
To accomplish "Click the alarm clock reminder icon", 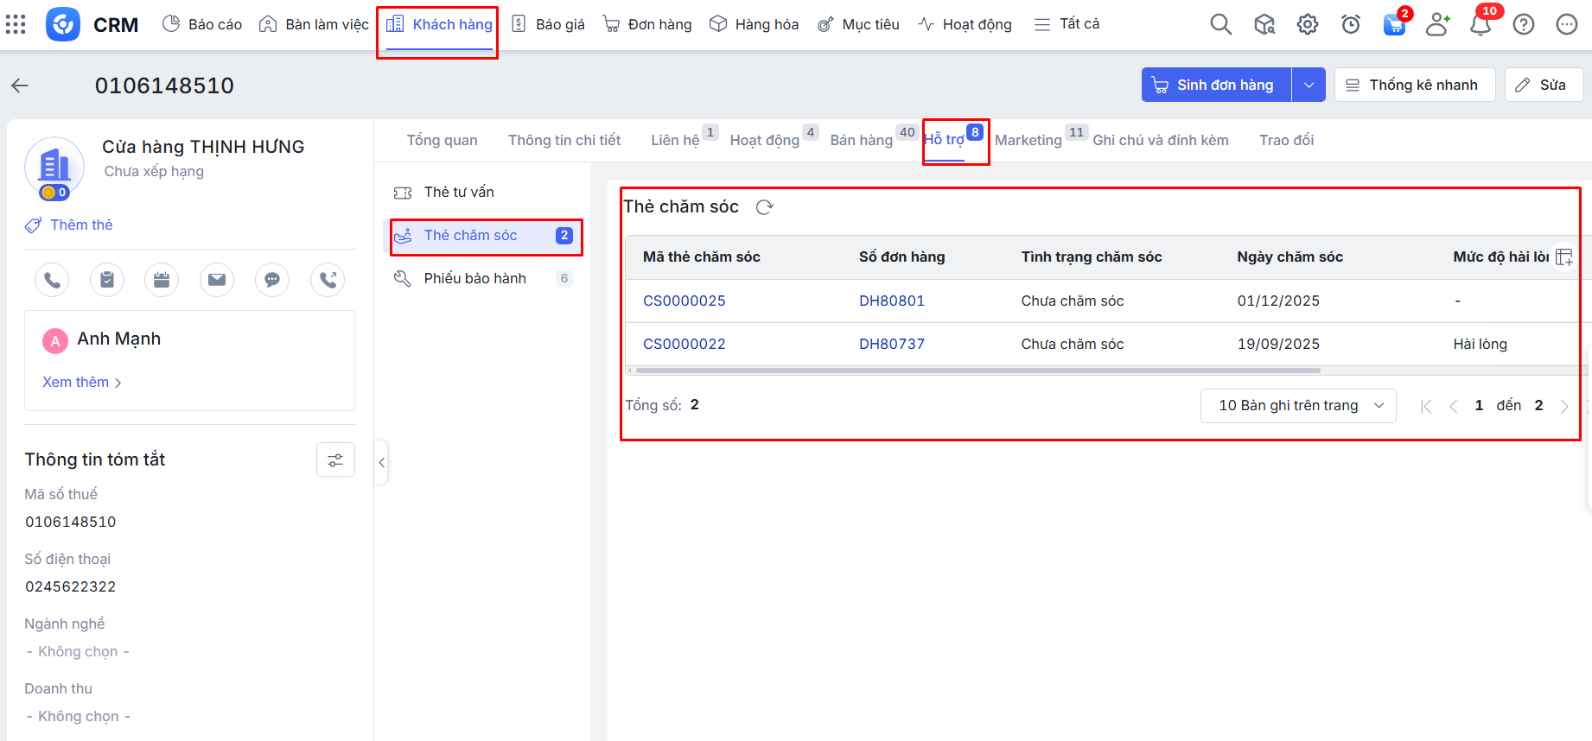I will point(1350,24).
